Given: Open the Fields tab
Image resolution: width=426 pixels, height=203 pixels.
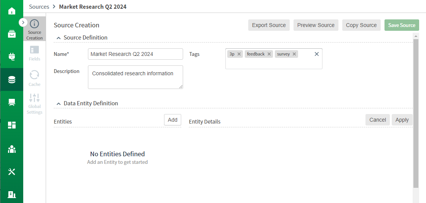Looking at the screenshot, I should tap(35, 54).
